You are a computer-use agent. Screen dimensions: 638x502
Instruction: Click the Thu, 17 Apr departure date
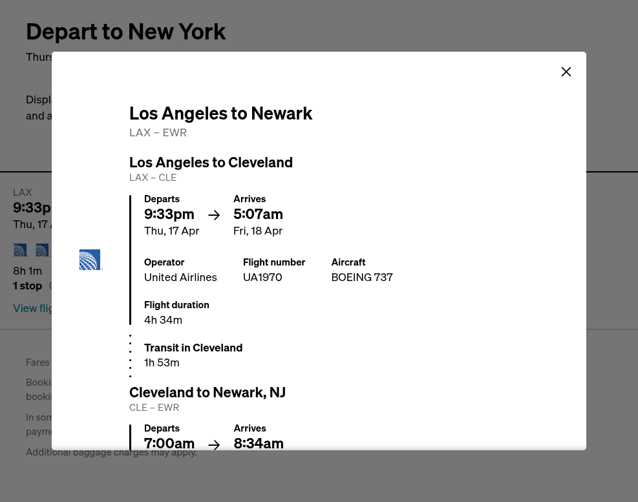[x=171, y=231]
